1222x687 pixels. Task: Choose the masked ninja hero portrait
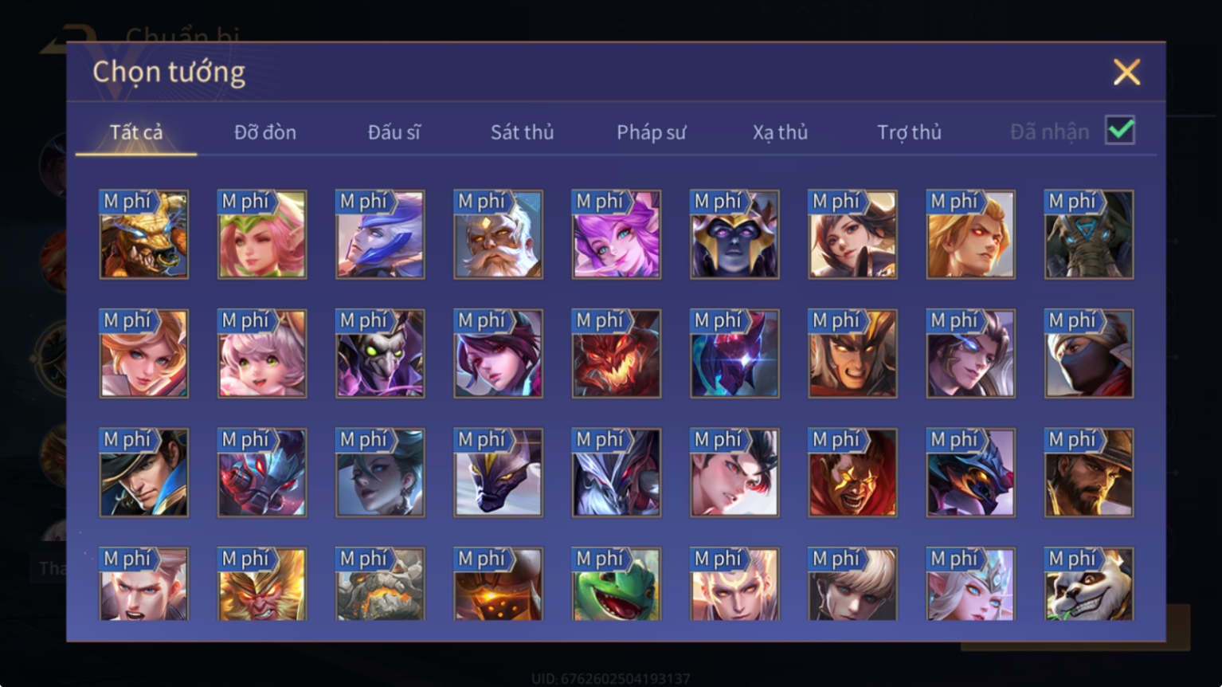1089,353
